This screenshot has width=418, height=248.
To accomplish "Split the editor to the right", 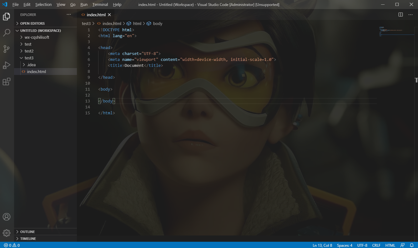I will [x=400, y=15].
